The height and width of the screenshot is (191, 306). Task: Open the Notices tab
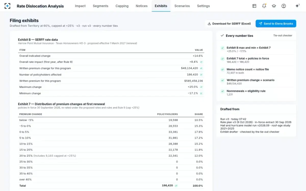pos(142,6)
